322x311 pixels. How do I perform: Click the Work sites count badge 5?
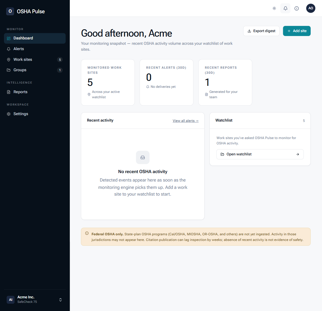point(60,60)
